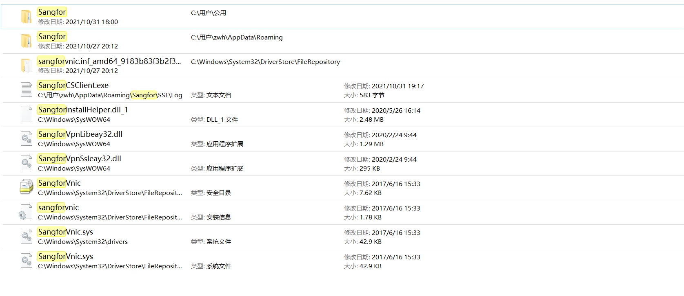Click the folder icon of Sangfor in C:\用户\公用
684x296 pixels.
tap(26, 17)
